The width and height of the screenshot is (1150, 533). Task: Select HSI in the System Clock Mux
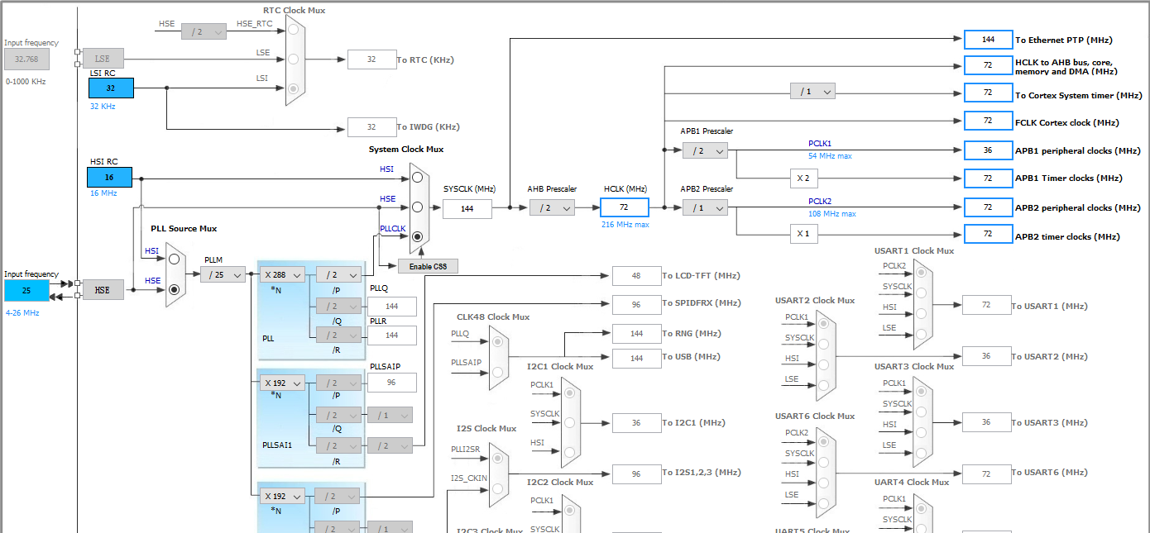coord(416,176)
